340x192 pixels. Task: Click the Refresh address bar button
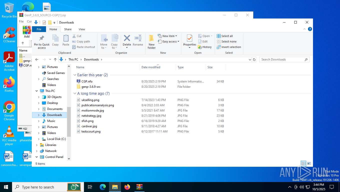(x=254, y=59)
